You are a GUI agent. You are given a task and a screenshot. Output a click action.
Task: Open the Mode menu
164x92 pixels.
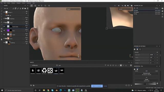point(8,3)
